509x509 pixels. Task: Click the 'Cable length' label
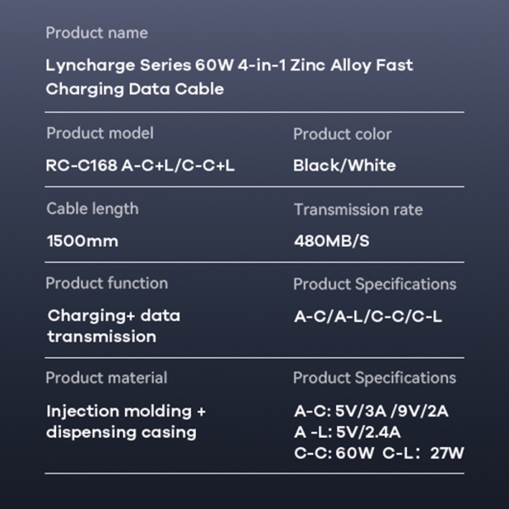click(x=92, y=209)
